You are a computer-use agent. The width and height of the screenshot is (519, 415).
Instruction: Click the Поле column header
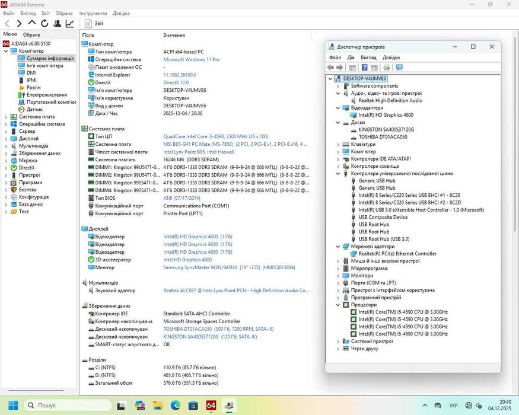coord(88,35)
